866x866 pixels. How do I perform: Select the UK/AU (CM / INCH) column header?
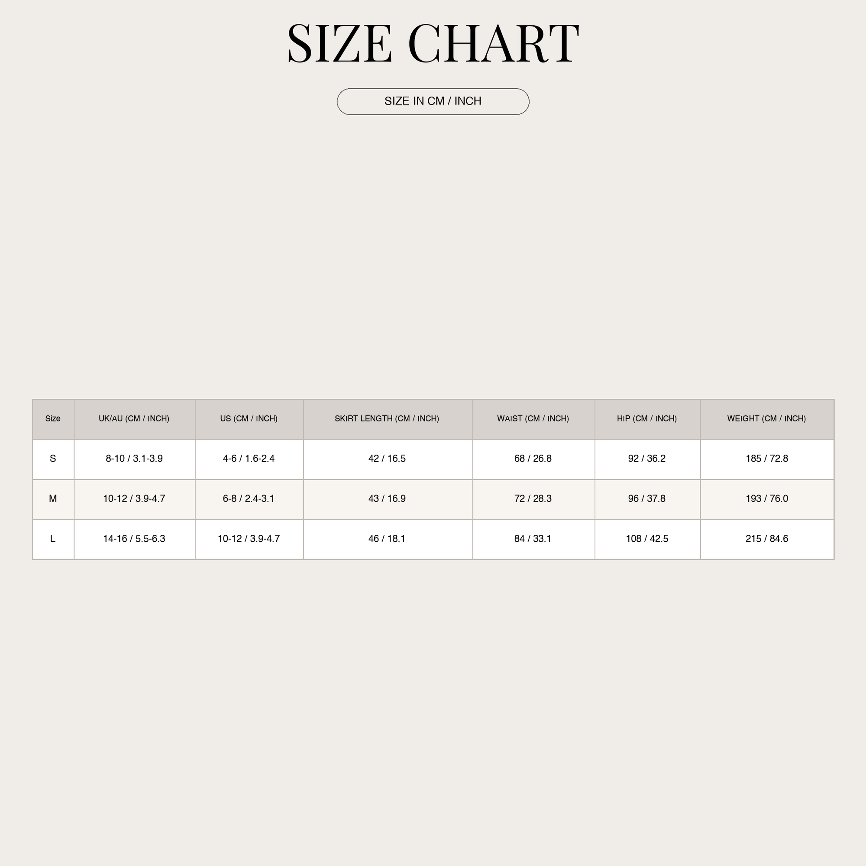135,419
